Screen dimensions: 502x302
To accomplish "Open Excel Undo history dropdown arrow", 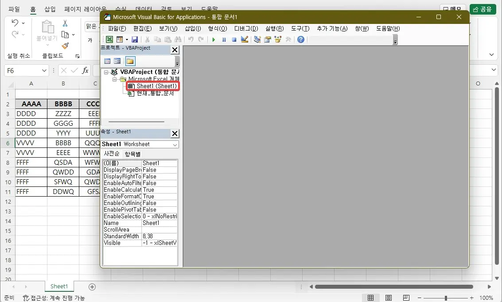I will (23, 23).
